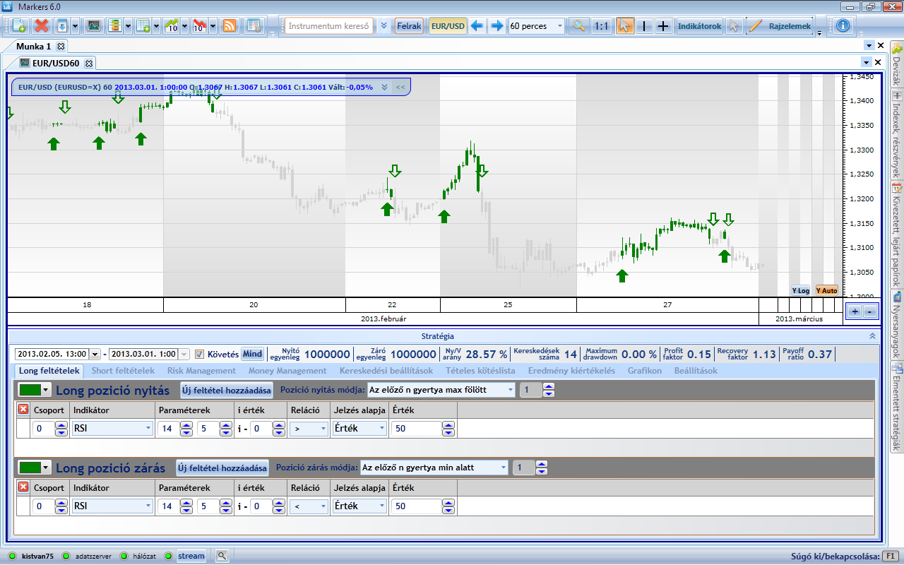Open Long pozició zárás green color swatch

(35, 468)
